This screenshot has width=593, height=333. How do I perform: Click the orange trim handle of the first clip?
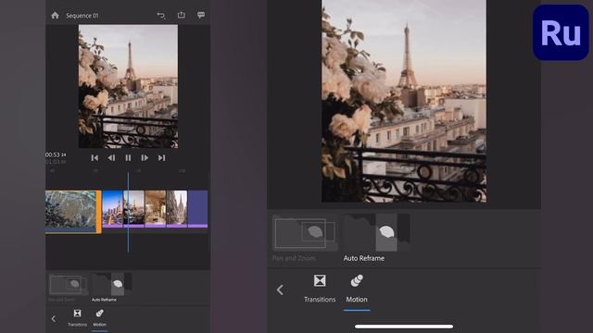[99, 212]
